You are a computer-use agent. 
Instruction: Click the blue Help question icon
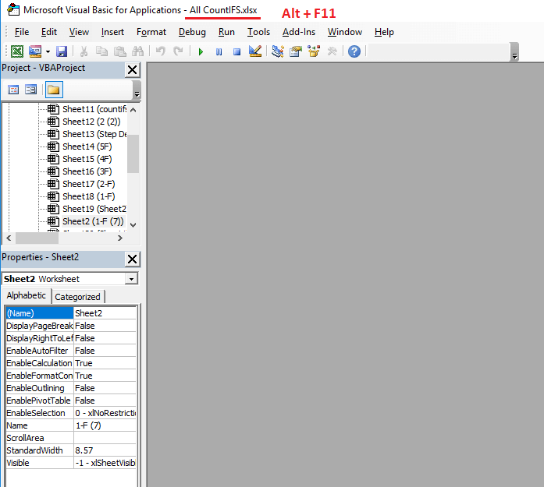pos(354,51)
